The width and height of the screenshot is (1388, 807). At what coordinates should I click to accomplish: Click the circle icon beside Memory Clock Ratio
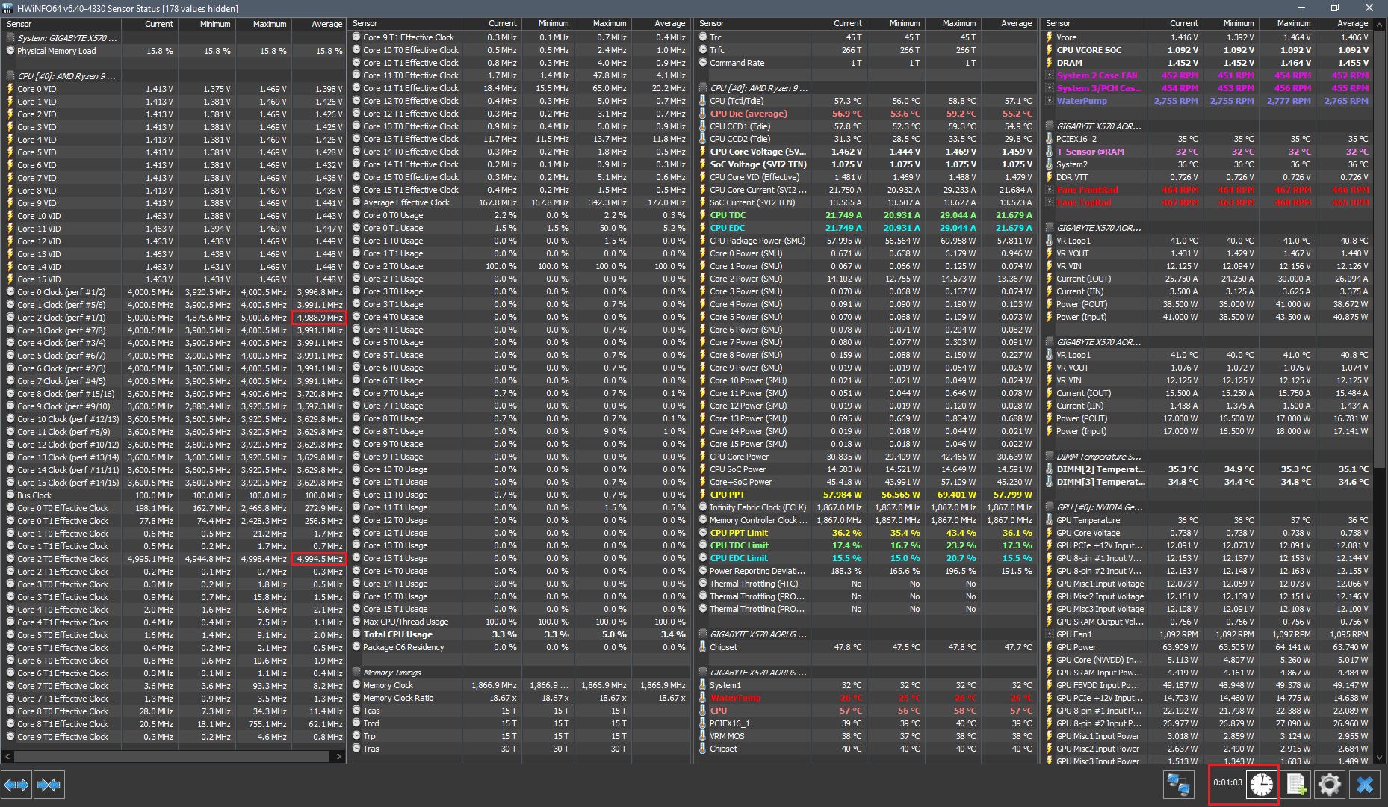(x=356, y=698)
